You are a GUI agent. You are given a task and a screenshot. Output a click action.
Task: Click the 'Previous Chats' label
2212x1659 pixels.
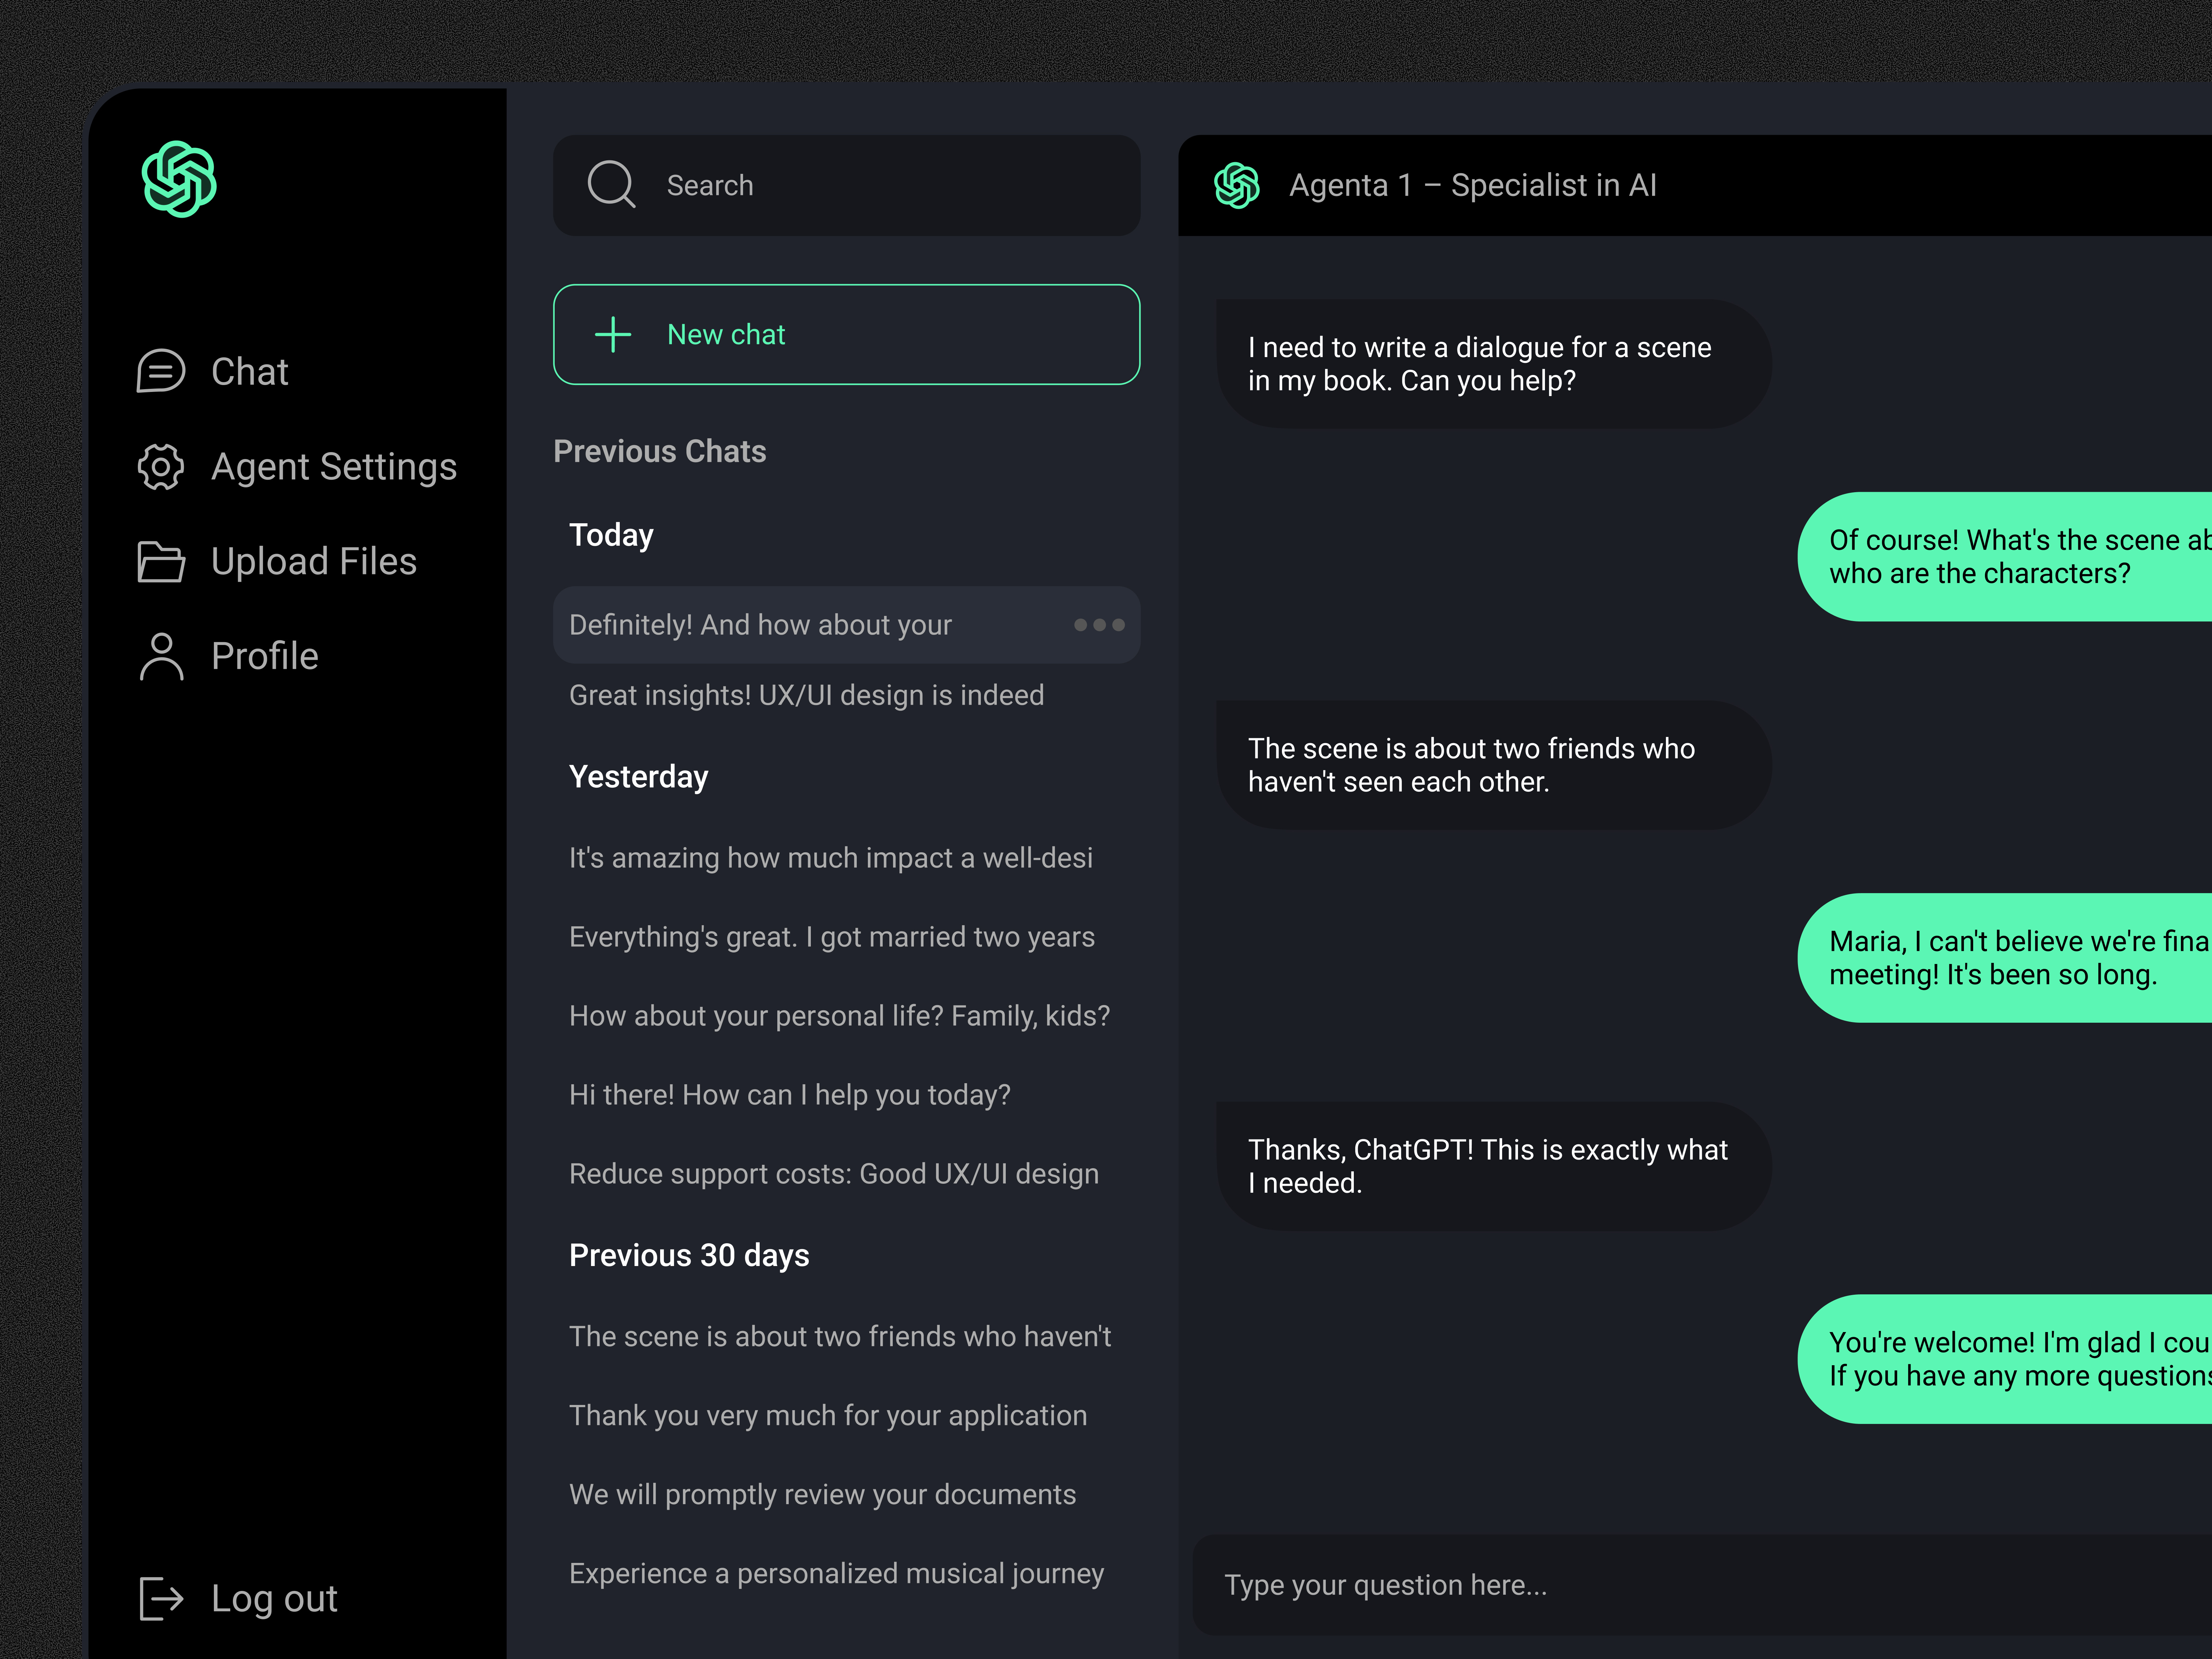click(660, 452)
